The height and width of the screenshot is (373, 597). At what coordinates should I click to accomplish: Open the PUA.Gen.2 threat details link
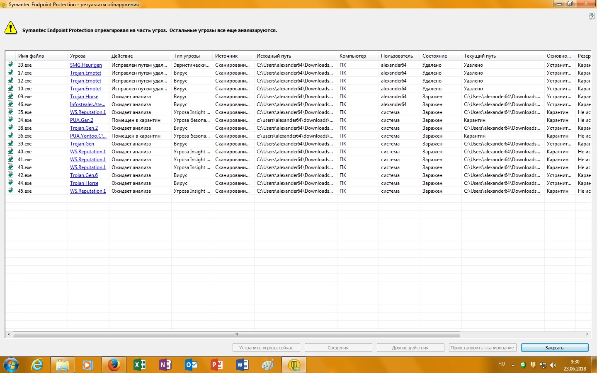click(82, 120)
